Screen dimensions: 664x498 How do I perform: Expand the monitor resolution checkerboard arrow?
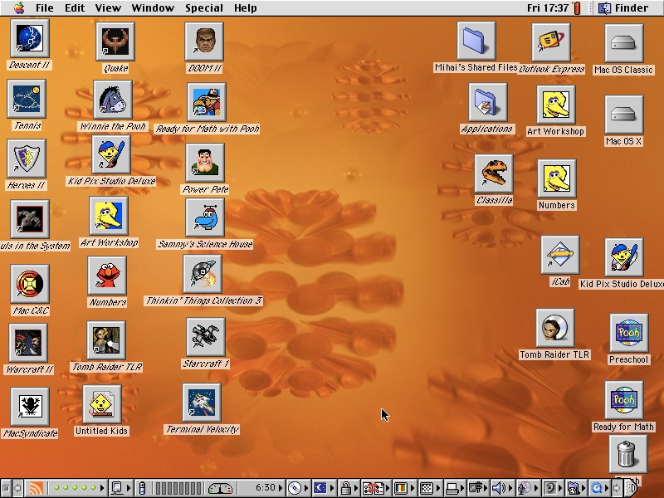click(x=438, y=488)
